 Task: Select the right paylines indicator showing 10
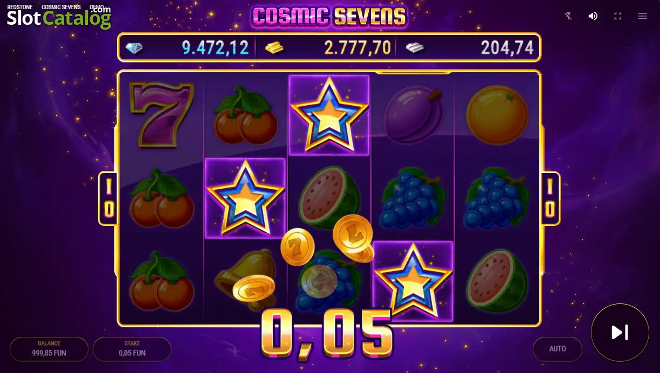click(550, 198)
